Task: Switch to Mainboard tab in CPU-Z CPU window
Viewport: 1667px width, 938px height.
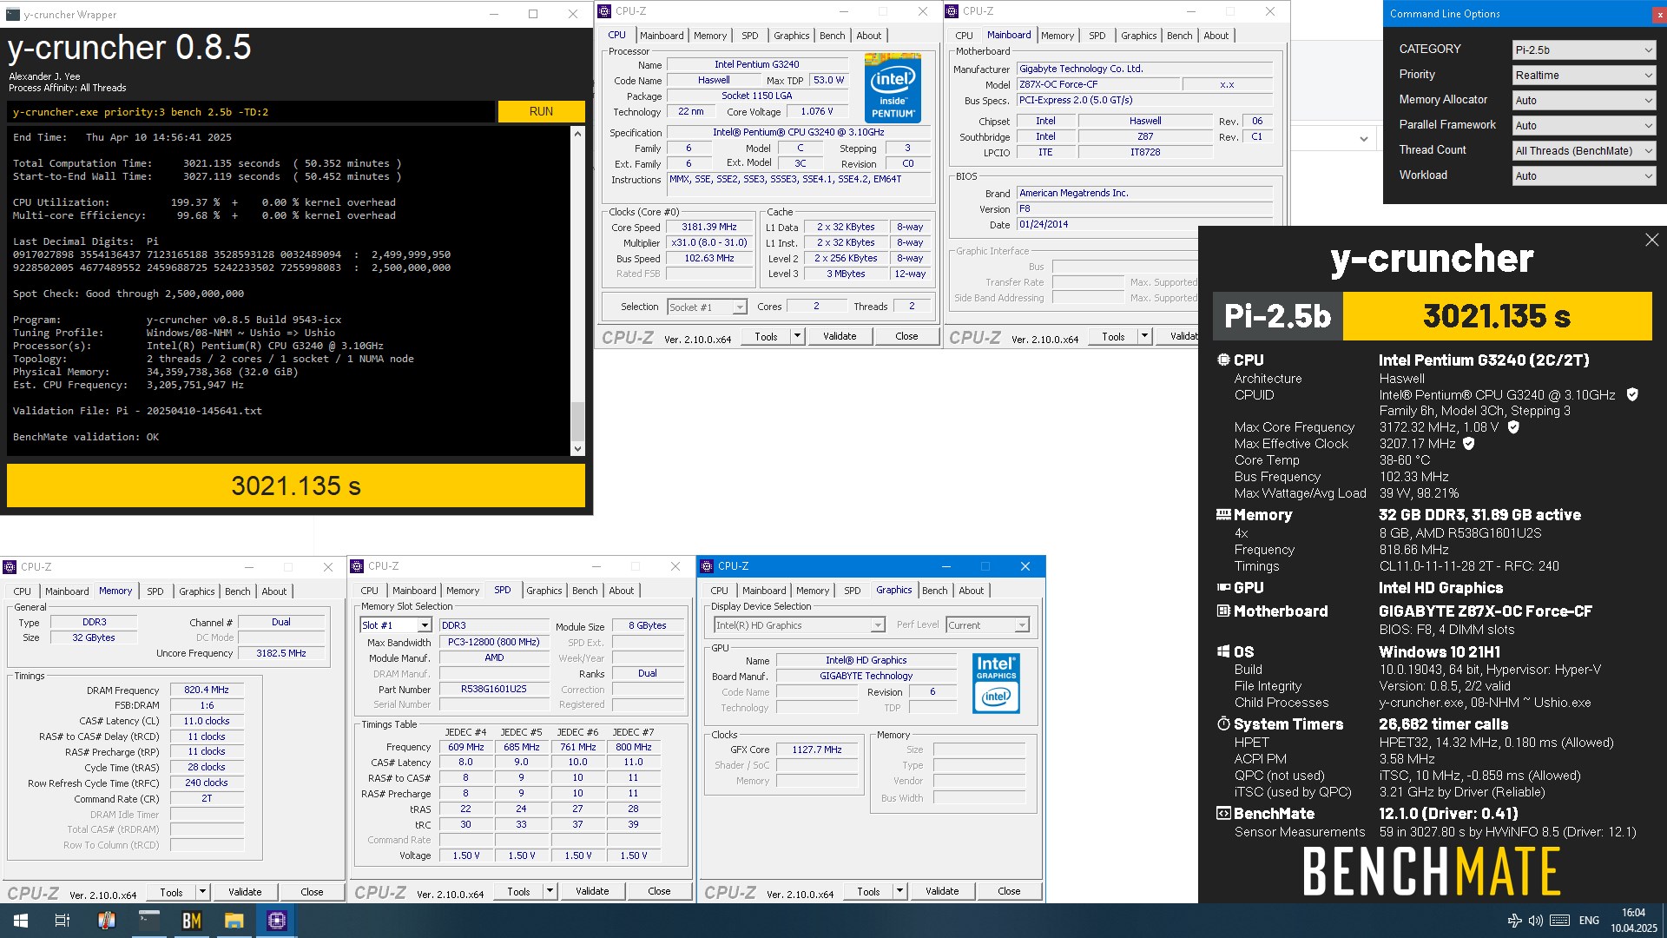Action: pyautogui.click(x=662, y=36)
